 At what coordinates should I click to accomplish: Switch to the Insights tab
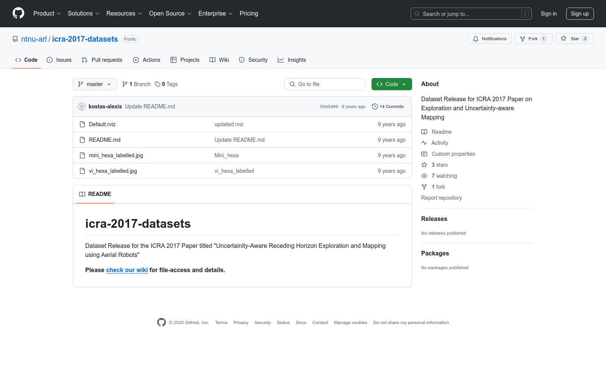click(292, 60)
